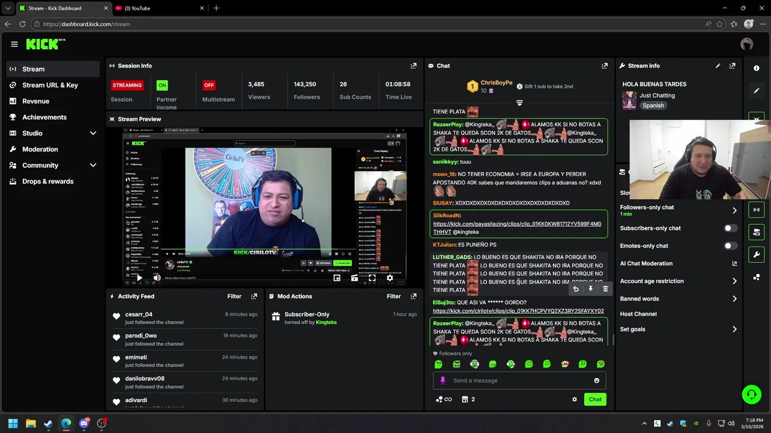Open the user profile avatar menu
Screen dimensions: 771x433
[747, 44]
